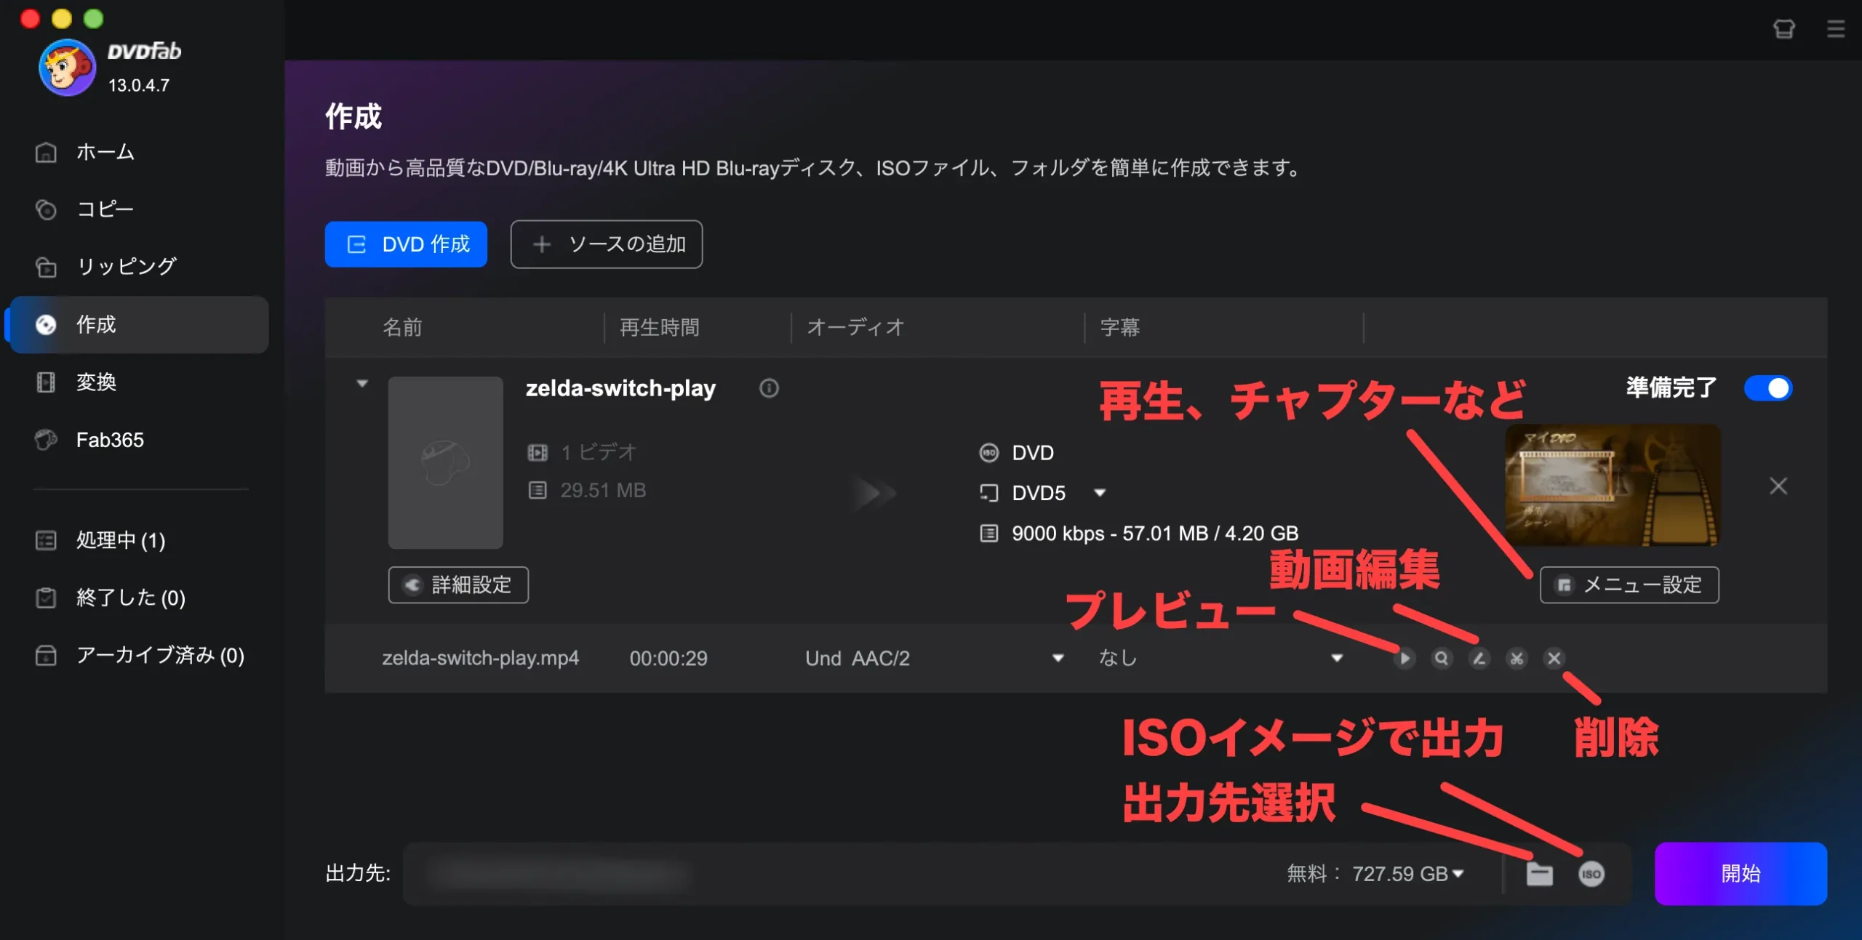Viewport: 1862px width, 940px height.
Task: Click the trim scissors icon
Action: (x=1517, y=658)
